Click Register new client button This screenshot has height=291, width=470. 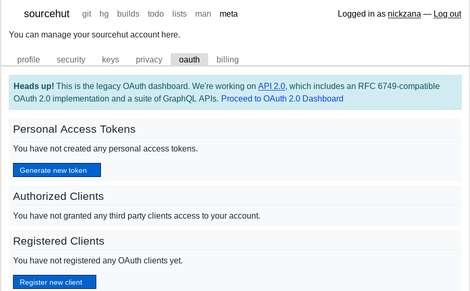(x=55, y=282)
